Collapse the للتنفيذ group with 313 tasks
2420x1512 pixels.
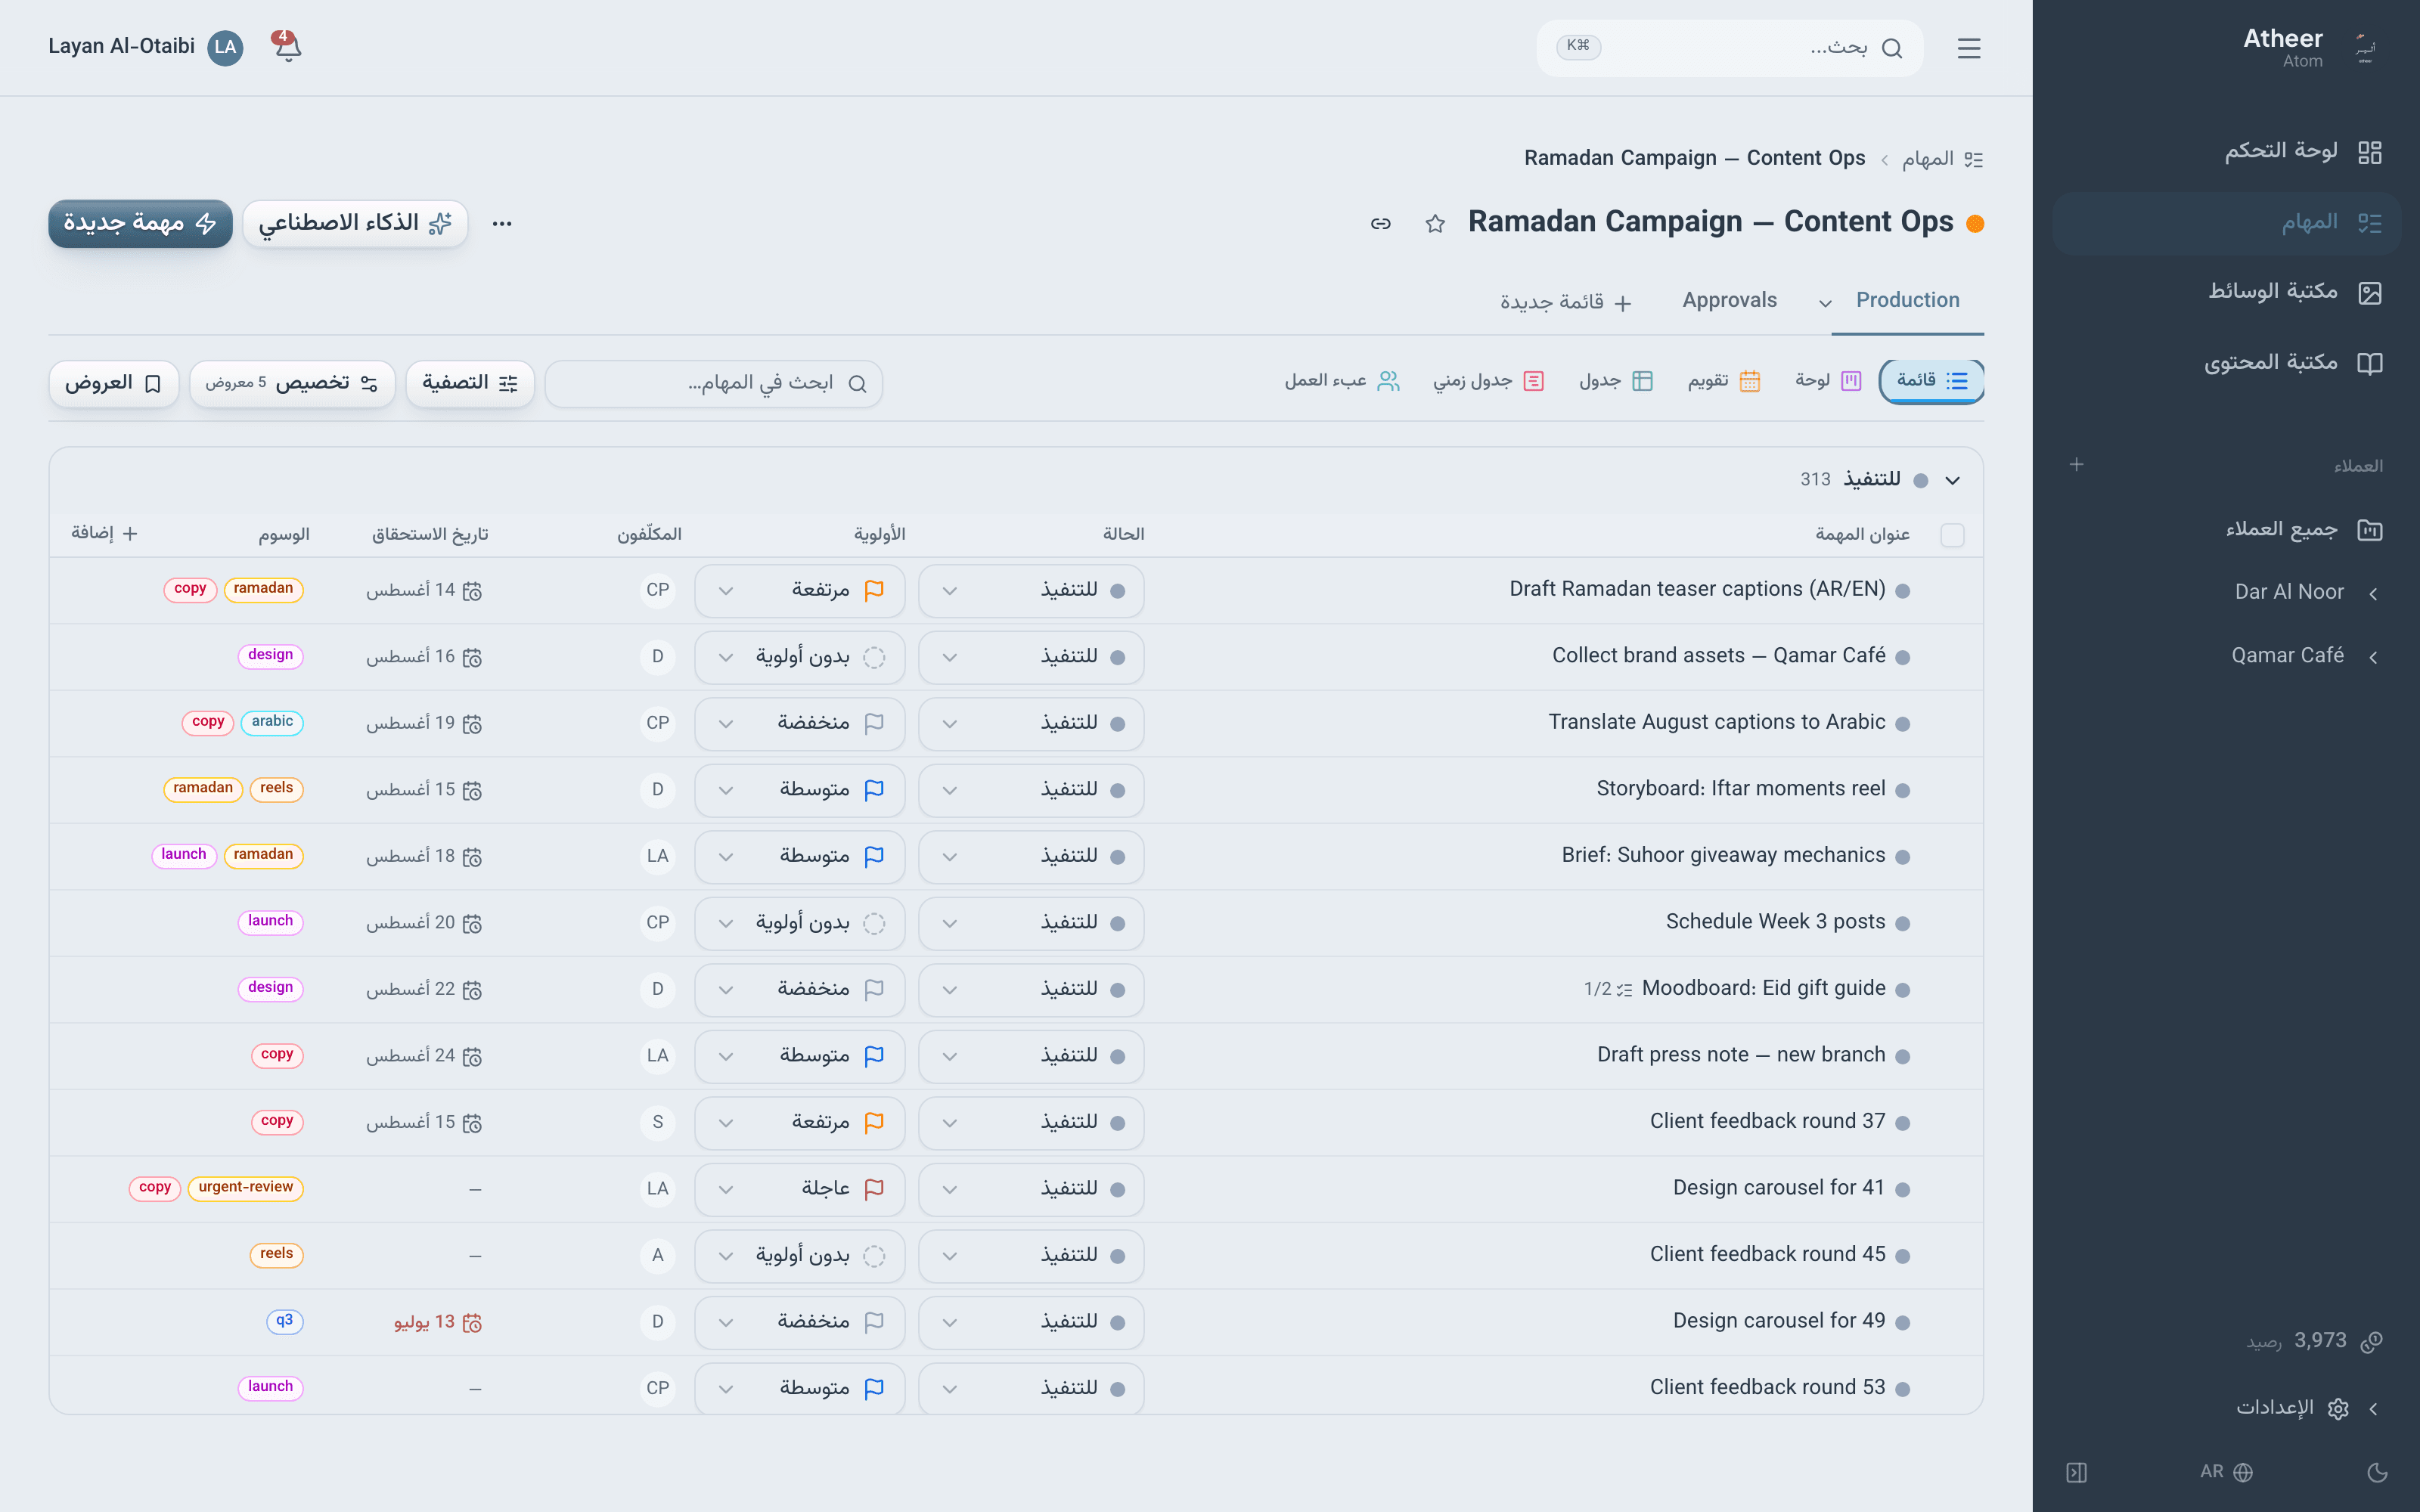click(1952, 480)
